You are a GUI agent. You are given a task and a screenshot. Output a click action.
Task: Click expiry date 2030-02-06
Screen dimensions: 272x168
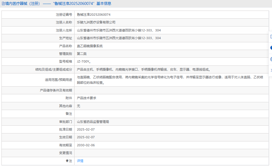coord(86,145)
